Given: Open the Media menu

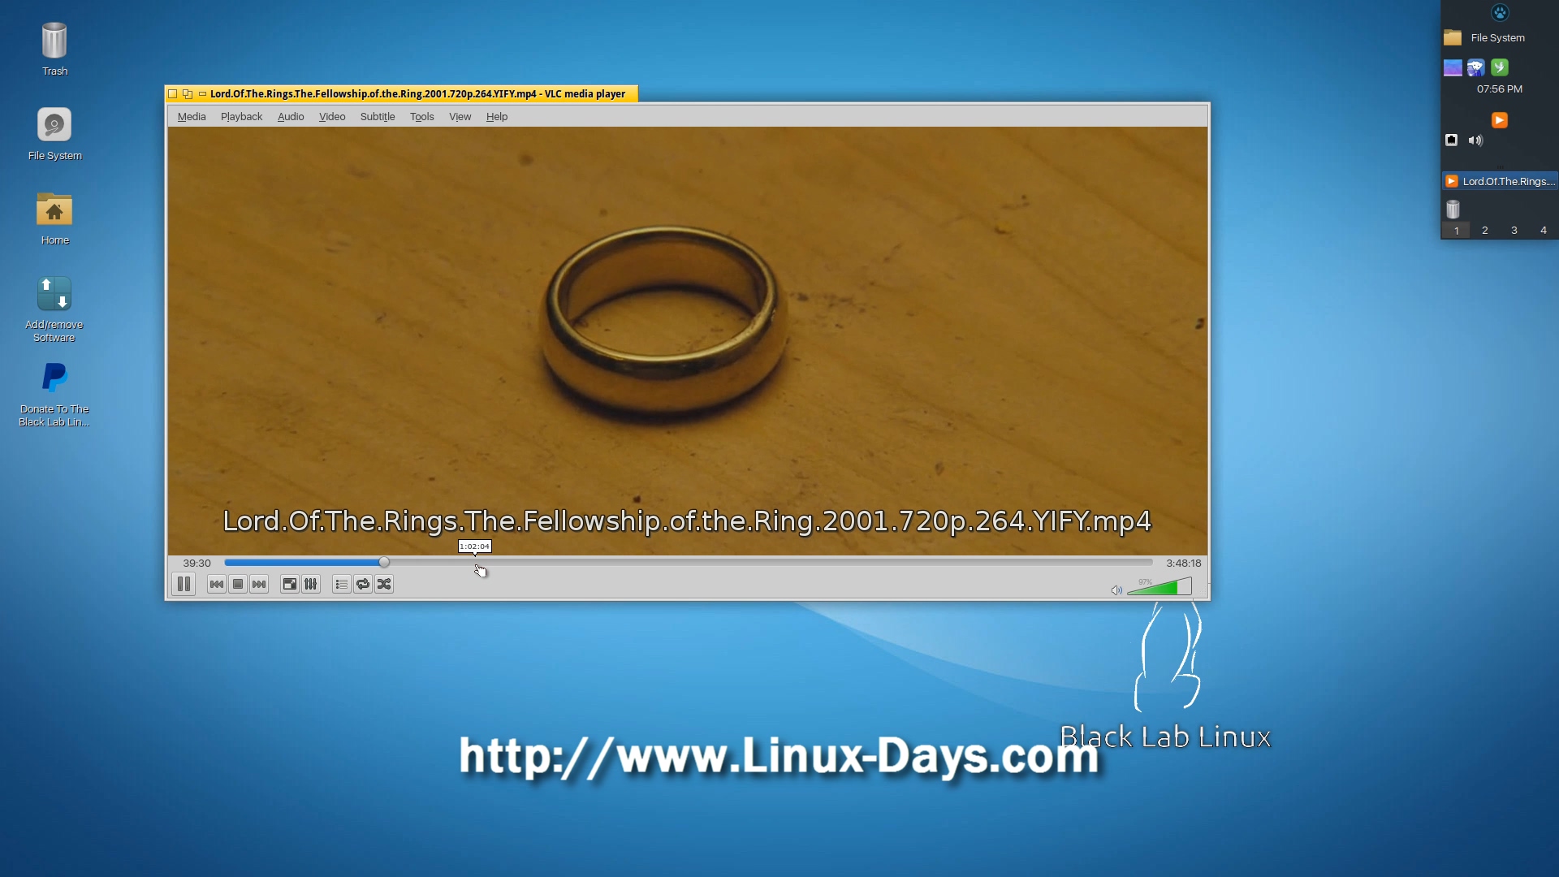Looking at the screenshot, I should (x=192, y=116).
